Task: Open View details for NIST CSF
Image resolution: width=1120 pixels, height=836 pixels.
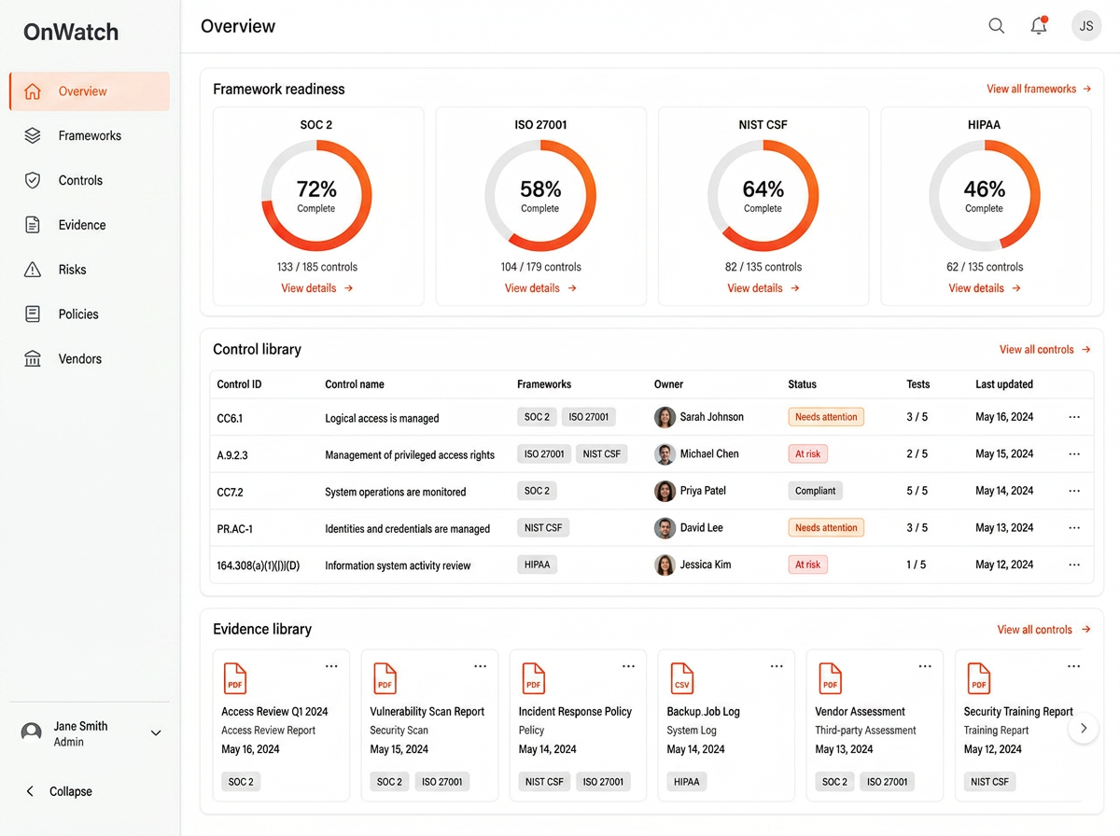Action: pyautogui.click(x=763, y=288)
